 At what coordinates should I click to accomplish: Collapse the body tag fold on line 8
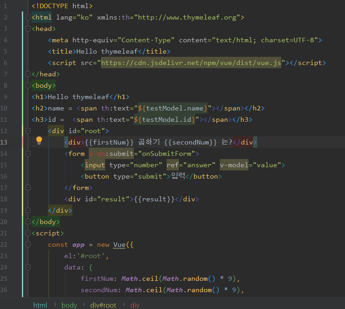28,85
